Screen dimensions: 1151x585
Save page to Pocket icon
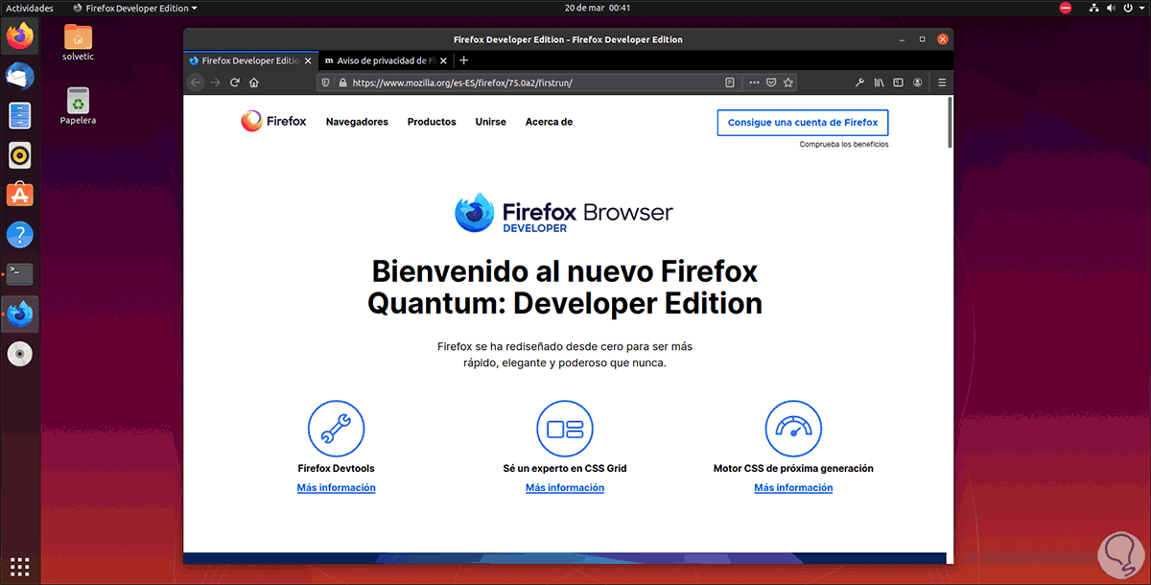tap(771, 82)
